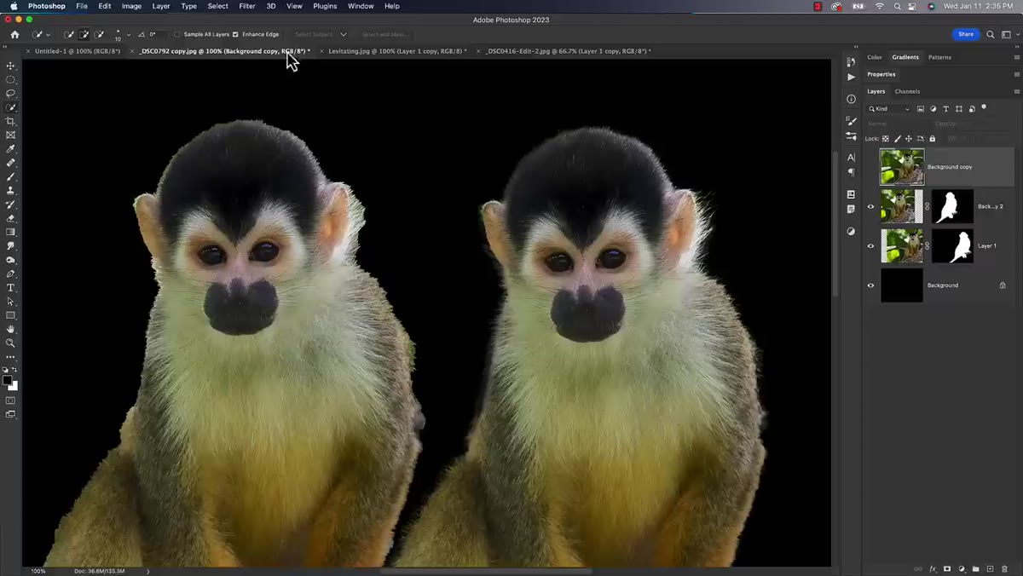Show the Background copy layer

[870, 167]
